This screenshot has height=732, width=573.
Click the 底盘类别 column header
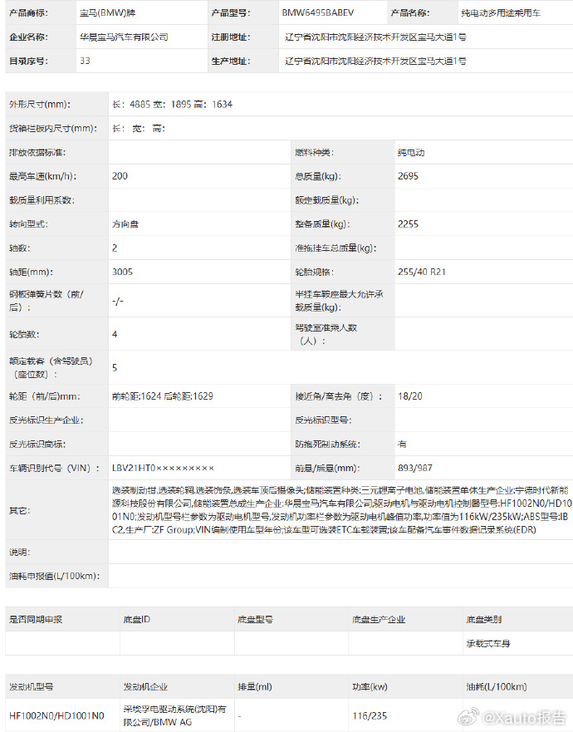tap(484, 620)
